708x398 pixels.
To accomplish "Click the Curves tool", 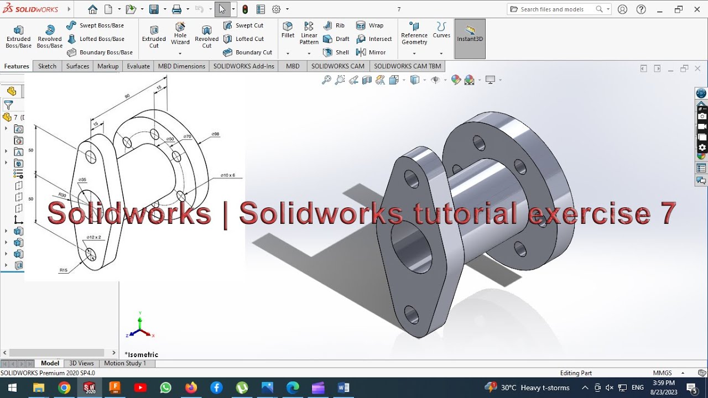I will pyautogui.click(x=441, y=30).
